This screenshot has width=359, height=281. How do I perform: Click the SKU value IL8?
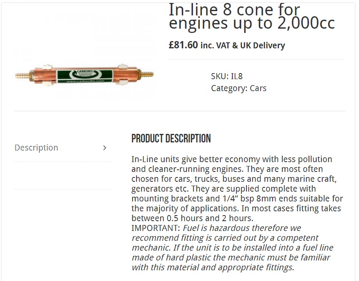coord(237,77)
